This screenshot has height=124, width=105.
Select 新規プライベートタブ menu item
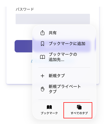click(x=64, y=89)
